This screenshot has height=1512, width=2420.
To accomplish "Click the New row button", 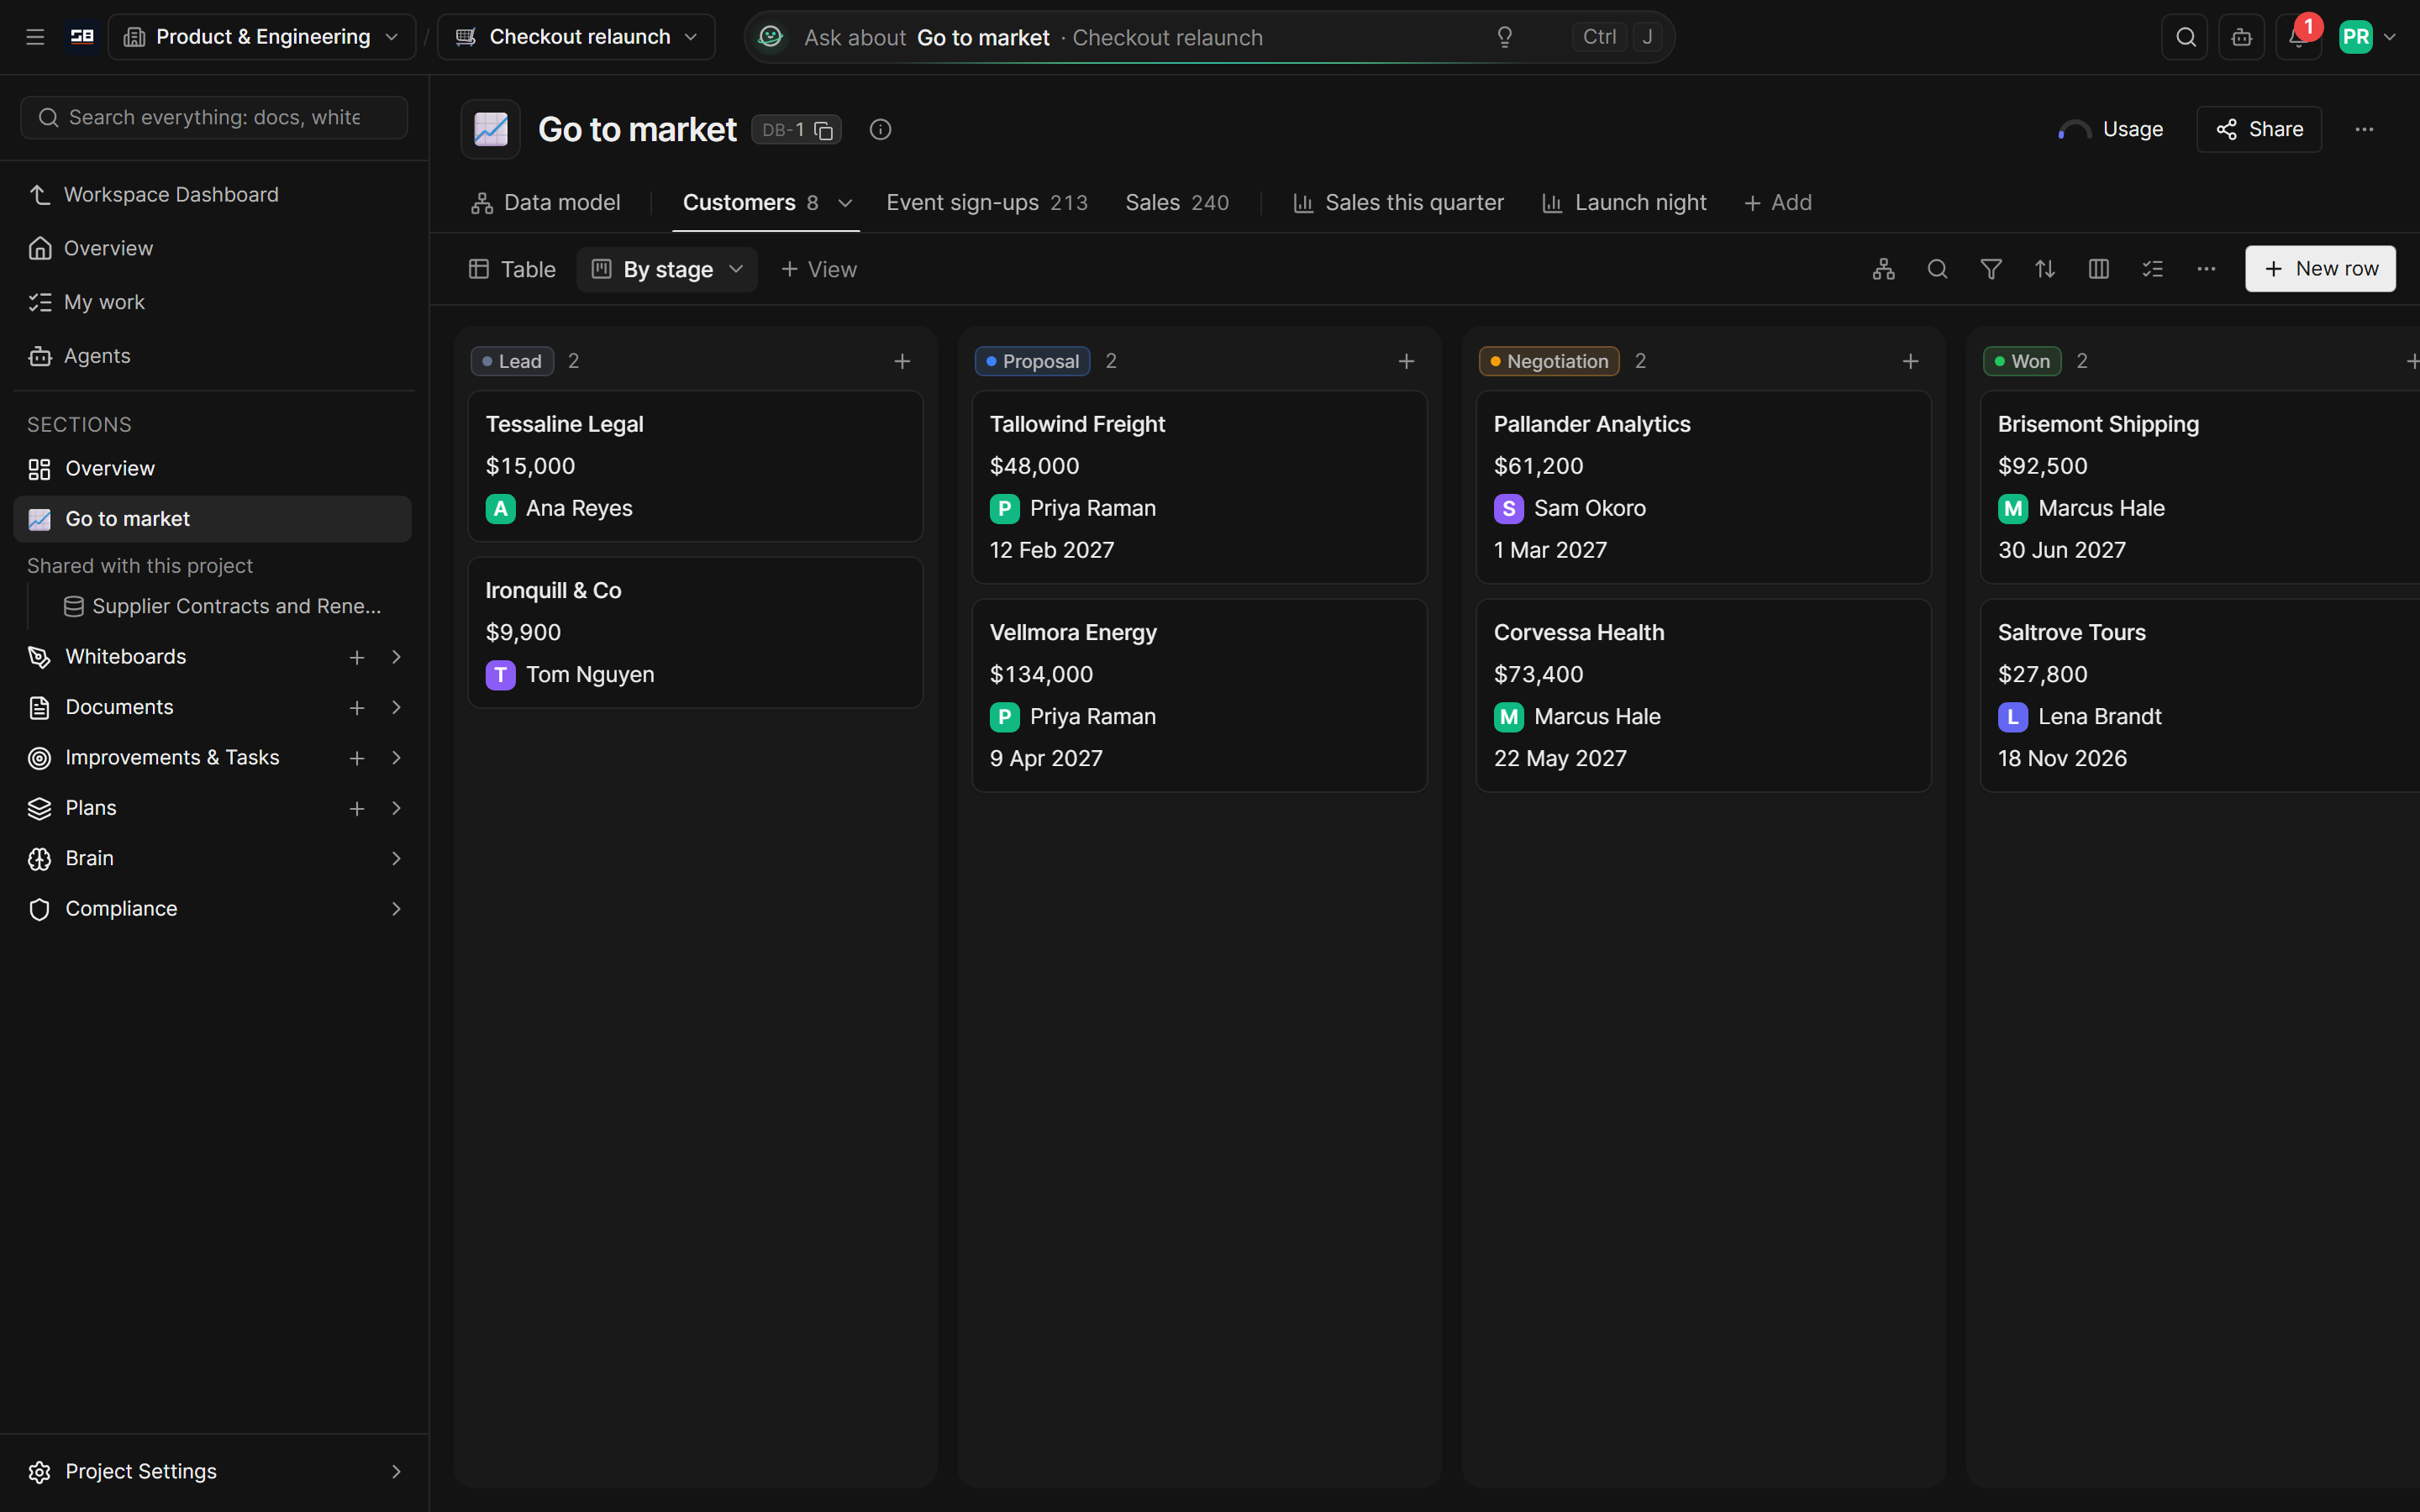I will [2320, 269].
